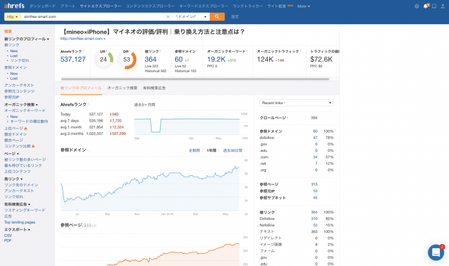The width and height of the screenshot is (449, 266).
Task: Switch to the オーガニック検索 tab
Action: coord(122,88)
